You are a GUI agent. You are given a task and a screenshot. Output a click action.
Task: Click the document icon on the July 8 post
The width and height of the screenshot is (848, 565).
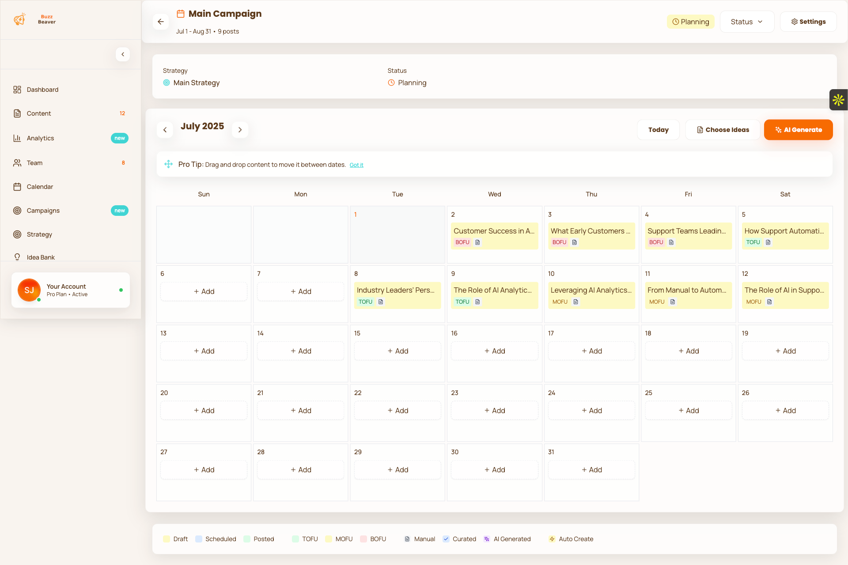(381, 302)
